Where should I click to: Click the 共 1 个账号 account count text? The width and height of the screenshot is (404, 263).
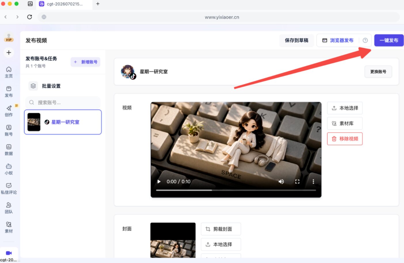point(36,66)
